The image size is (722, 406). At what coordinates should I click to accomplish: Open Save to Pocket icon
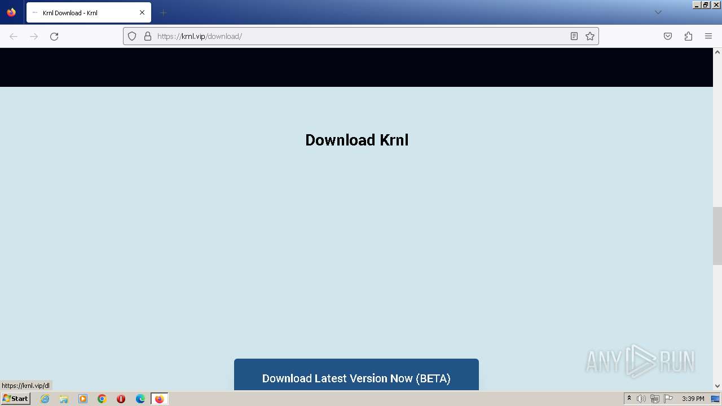click(668, 36)
